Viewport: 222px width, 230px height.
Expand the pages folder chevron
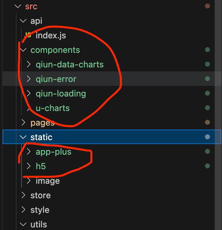pyautogui.click(x=23, y=123)
